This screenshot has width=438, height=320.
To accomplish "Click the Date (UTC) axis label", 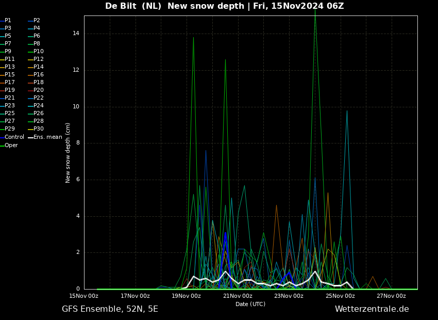I will click(x=250, y=304).
